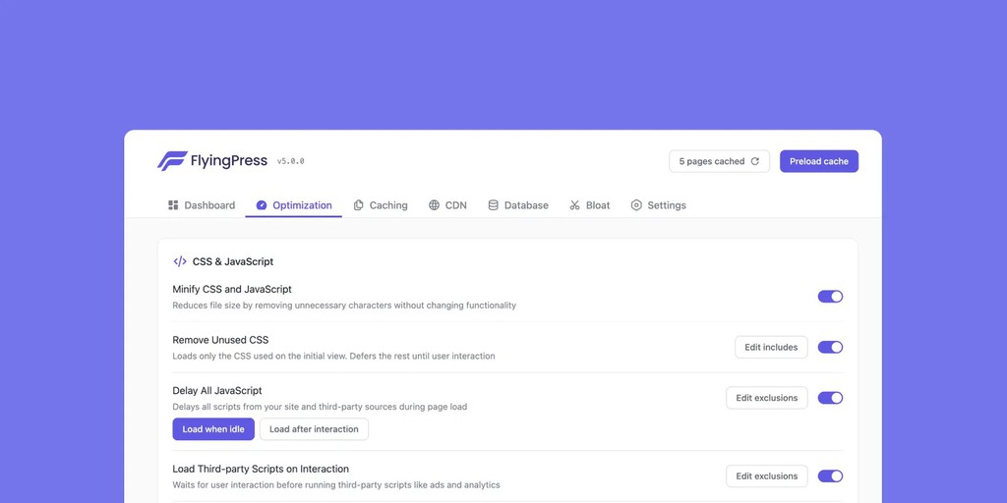Click the CSS & JavaScript section heading
The image size is (1007, 503).
(x=233, y=261)
